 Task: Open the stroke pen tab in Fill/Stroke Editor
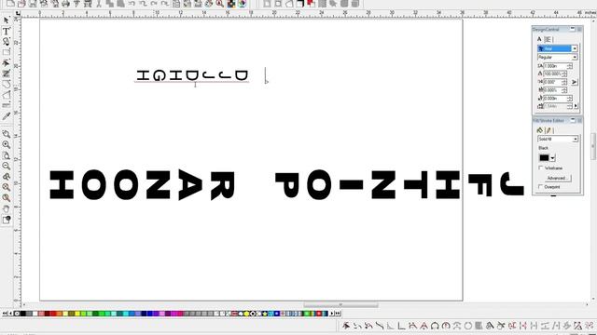tap(548, 130)
